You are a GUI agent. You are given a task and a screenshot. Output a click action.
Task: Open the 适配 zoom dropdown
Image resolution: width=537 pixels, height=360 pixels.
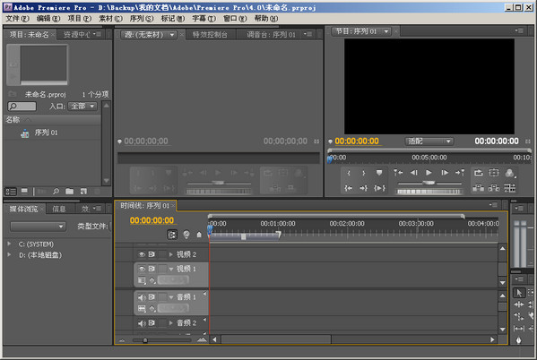click(x=429, y=141)
